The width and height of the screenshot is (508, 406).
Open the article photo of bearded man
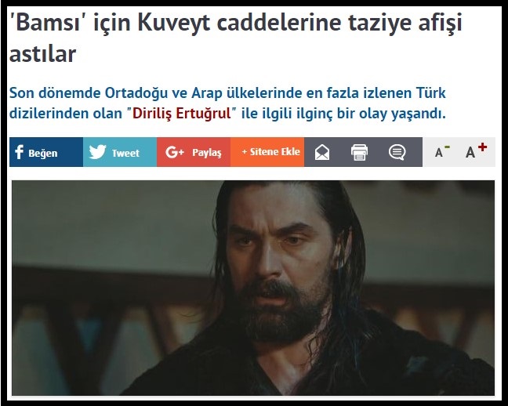253,288
